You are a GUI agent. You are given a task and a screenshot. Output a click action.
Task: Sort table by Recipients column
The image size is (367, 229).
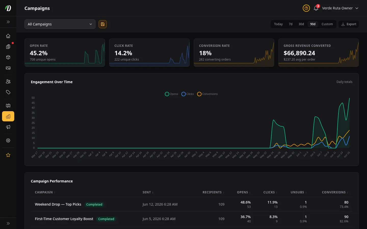coord(213,192)
